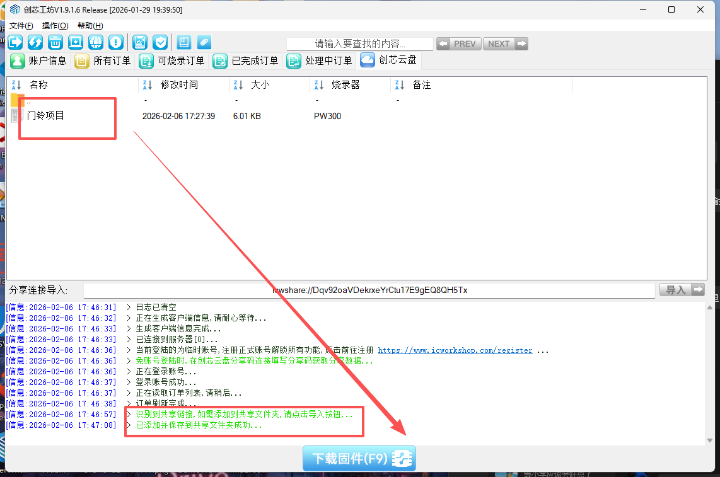Click the refresh toolbar icon
The width and height of the screenshot is (720, 477).
point(35,42)
